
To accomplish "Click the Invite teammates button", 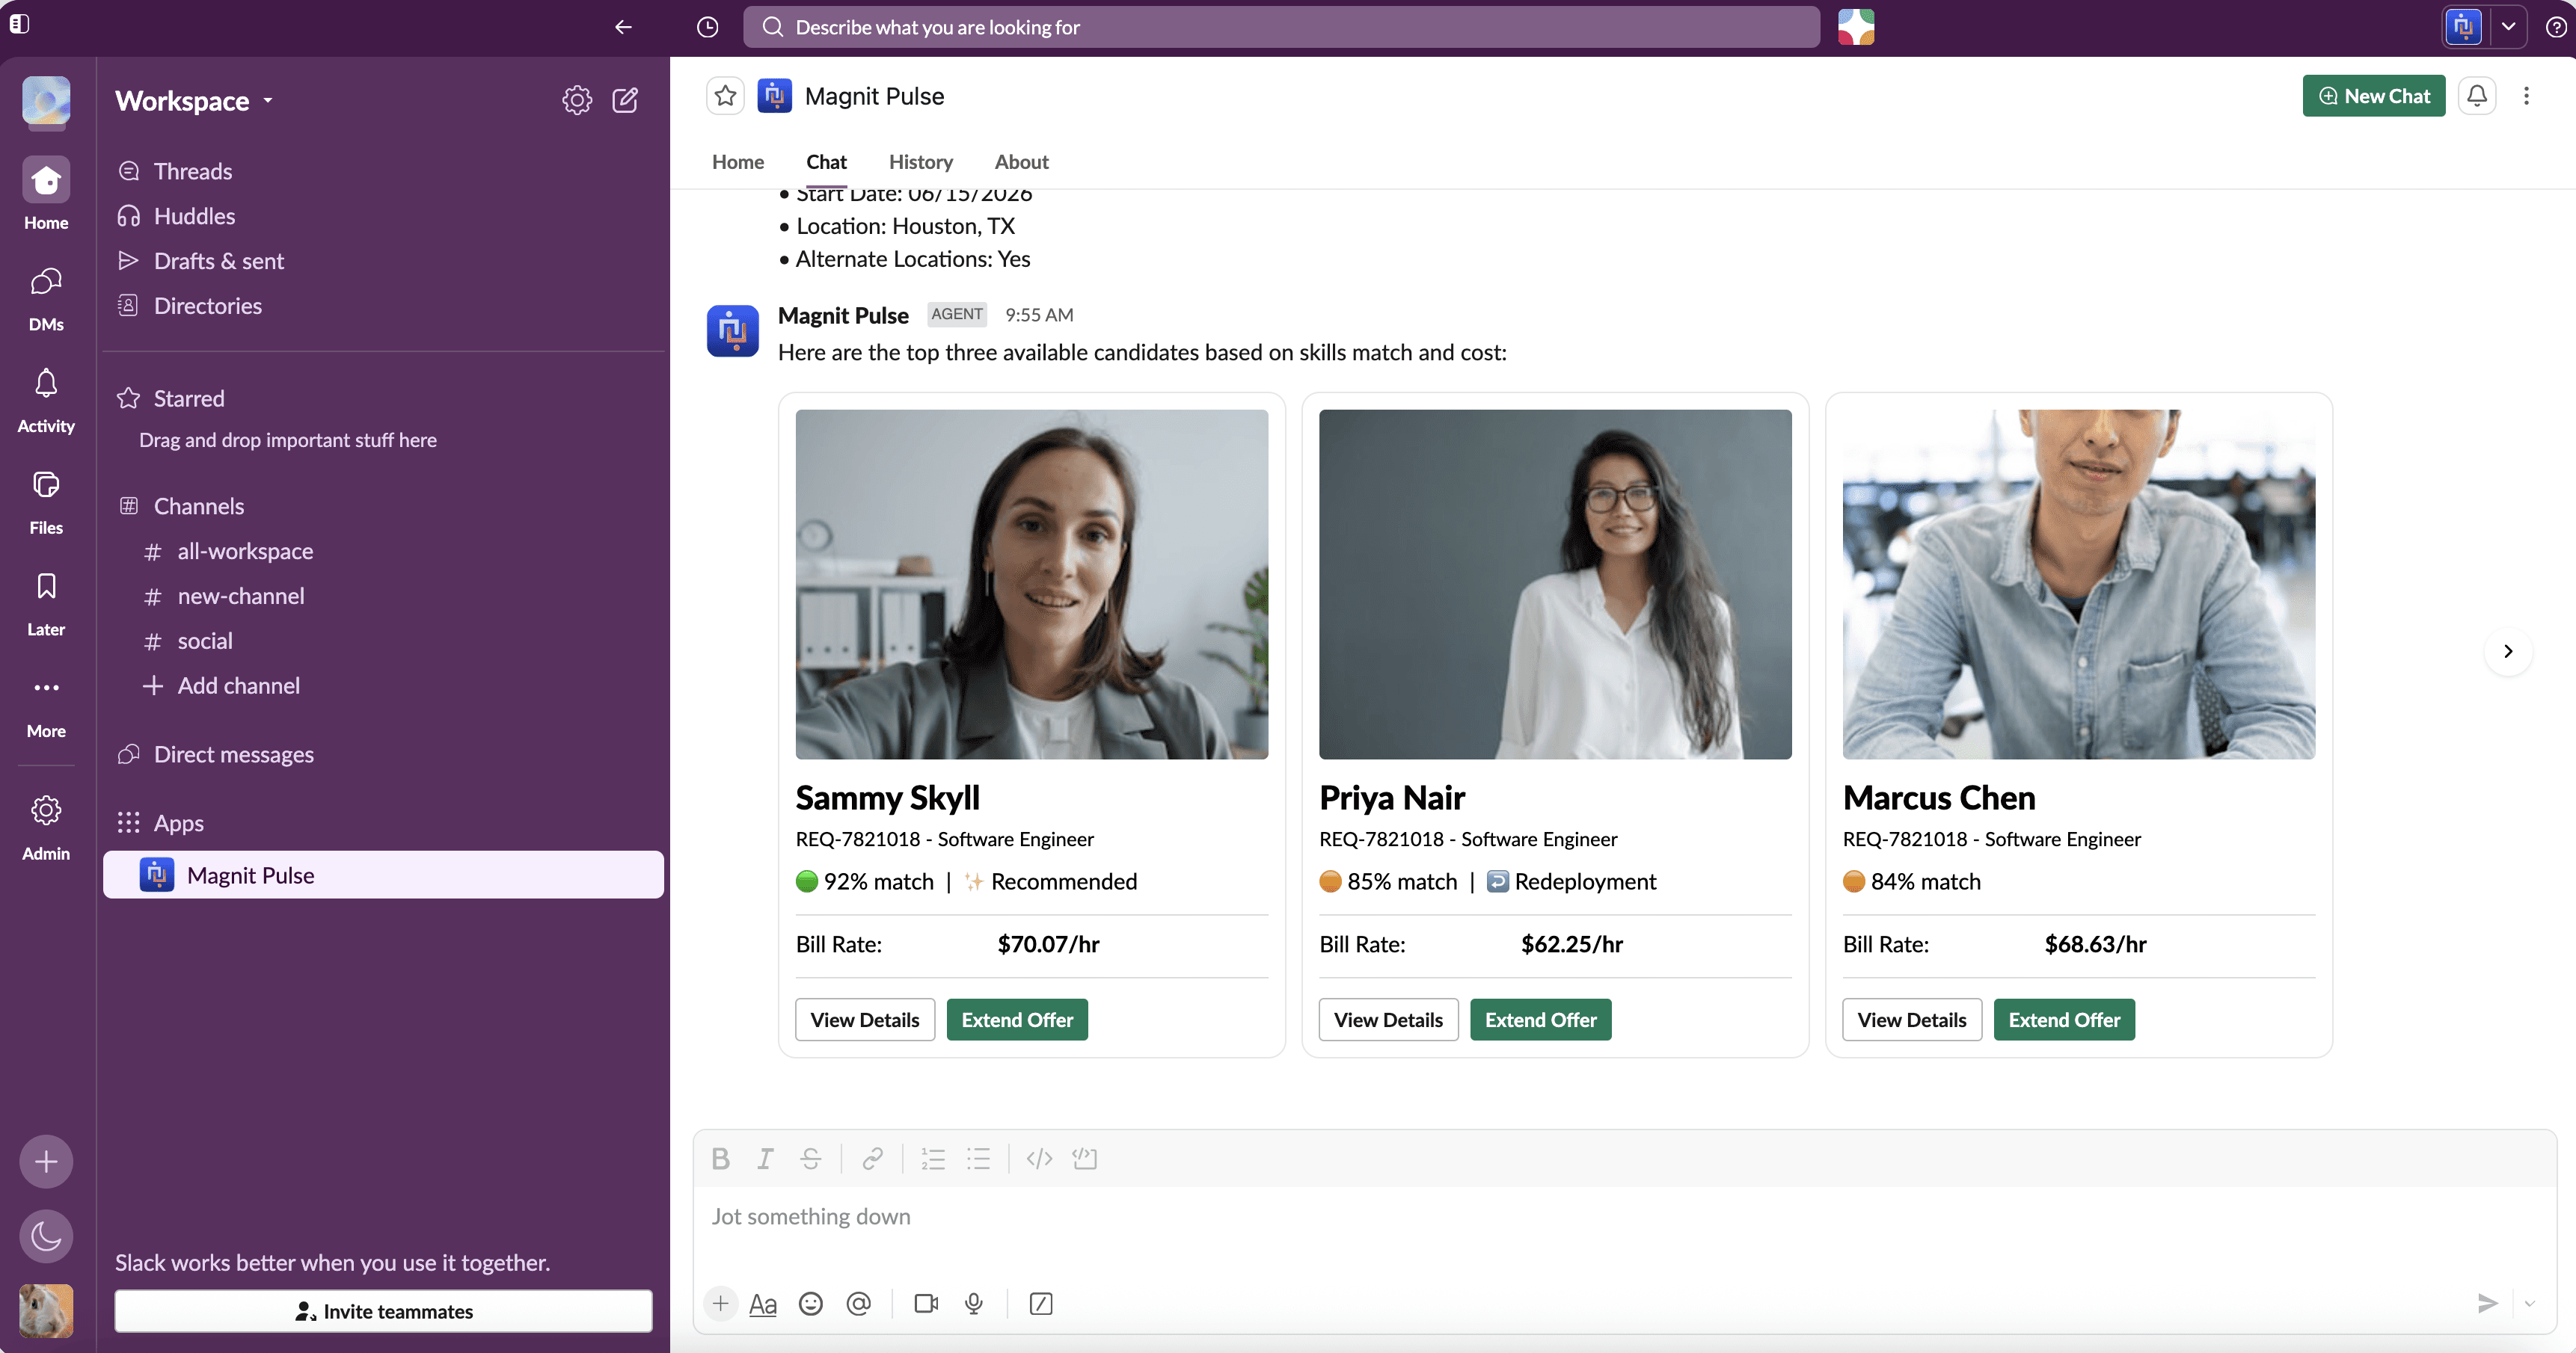I will 383,1311.
